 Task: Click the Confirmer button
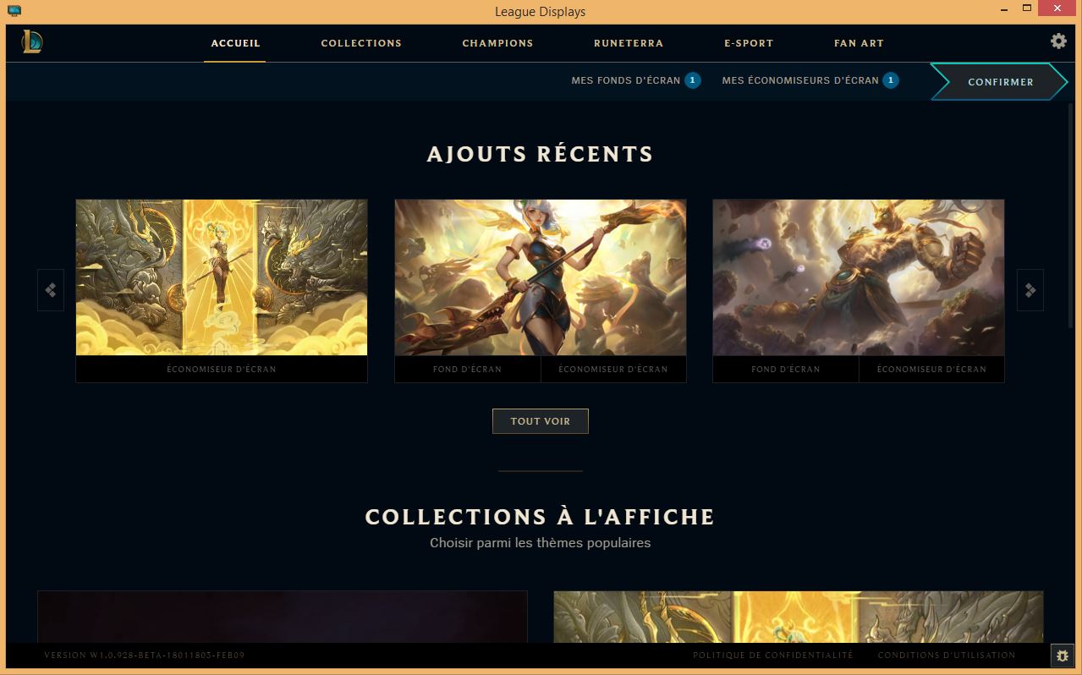point(999,82)
